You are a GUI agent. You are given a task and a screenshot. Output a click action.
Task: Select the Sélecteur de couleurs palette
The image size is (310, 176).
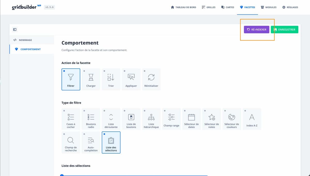pos(232,119)
